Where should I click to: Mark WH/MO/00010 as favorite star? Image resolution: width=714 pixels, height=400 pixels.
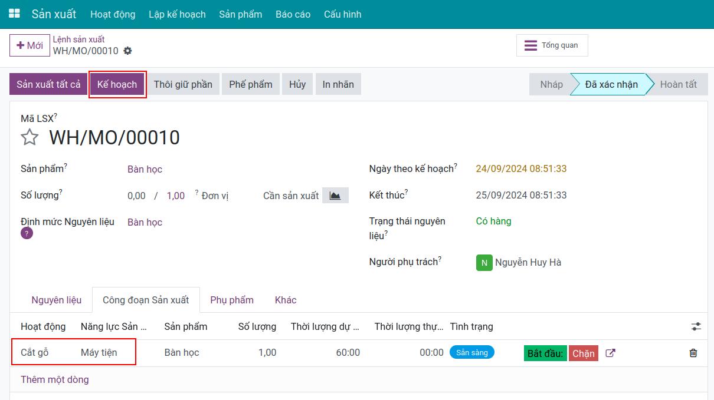coord(30,137)
